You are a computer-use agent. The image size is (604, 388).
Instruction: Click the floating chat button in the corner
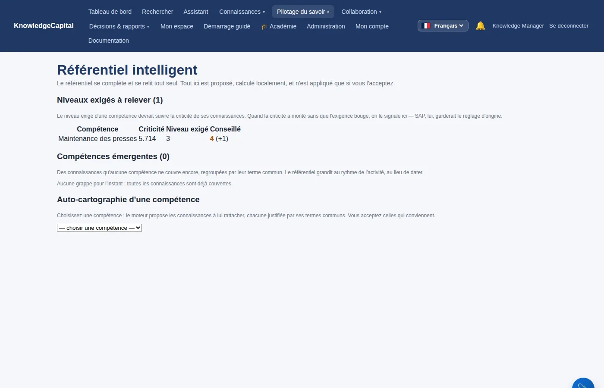click(x=583, y=383)
